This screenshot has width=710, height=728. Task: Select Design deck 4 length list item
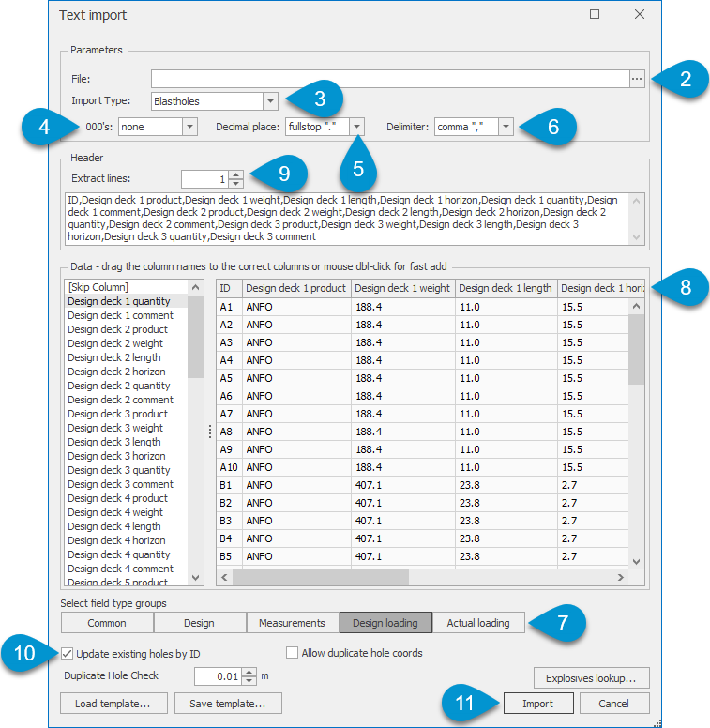coord(126,526)
